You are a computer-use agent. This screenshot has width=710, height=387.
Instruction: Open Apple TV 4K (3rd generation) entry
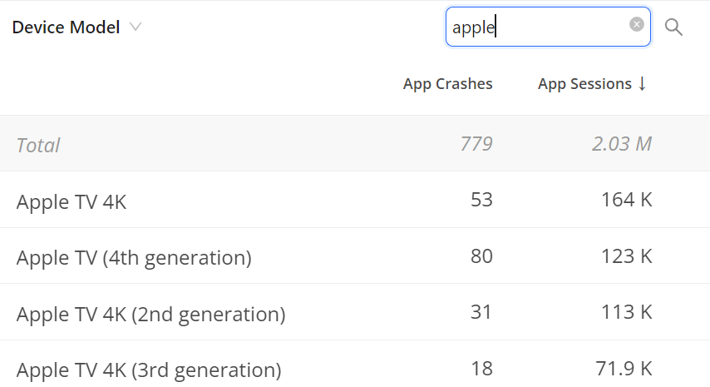[x=355, y=364]
